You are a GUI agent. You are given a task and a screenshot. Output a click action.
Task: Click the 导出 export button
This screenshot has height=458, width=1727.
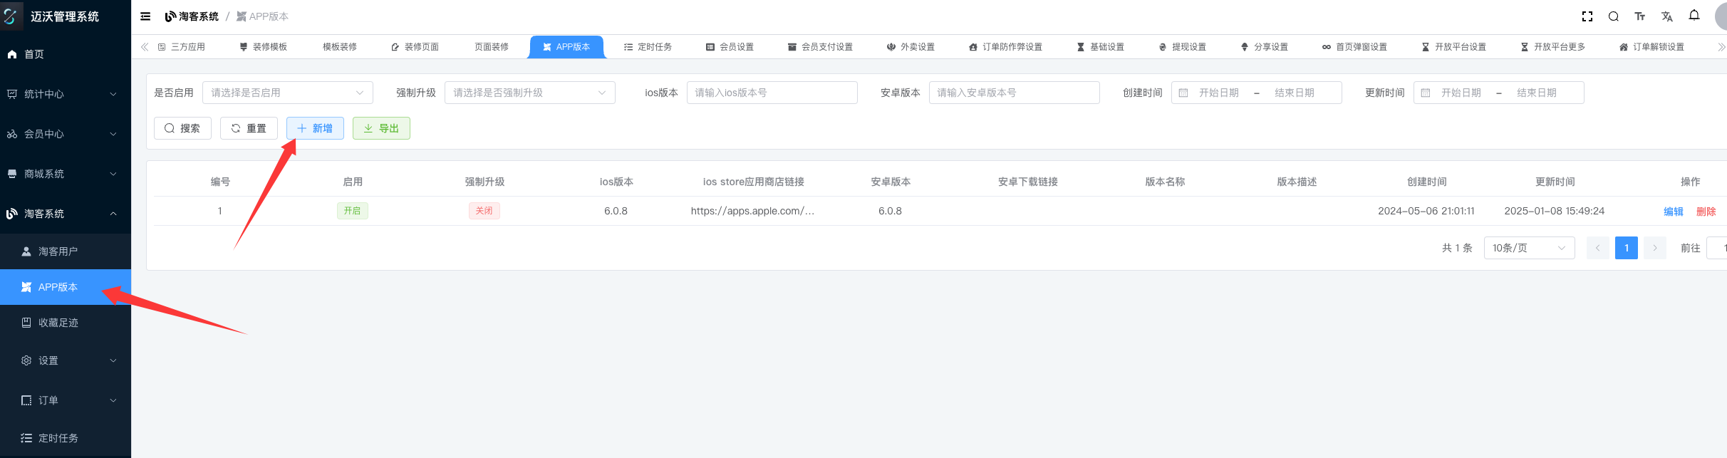pyautogui.click(x=381, y=128)
